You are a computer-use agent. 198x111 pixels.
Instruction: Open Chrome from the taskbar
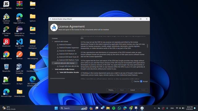pyautogui.click(x=131, y=108)
